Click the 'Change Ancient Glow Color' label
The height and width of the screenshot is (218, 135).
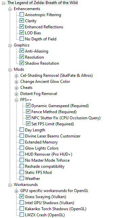(x=45, y=82)
